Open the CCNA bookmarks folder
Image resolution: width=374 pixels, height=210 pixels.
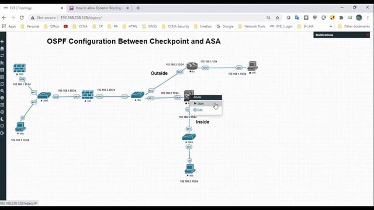(80, 26)
